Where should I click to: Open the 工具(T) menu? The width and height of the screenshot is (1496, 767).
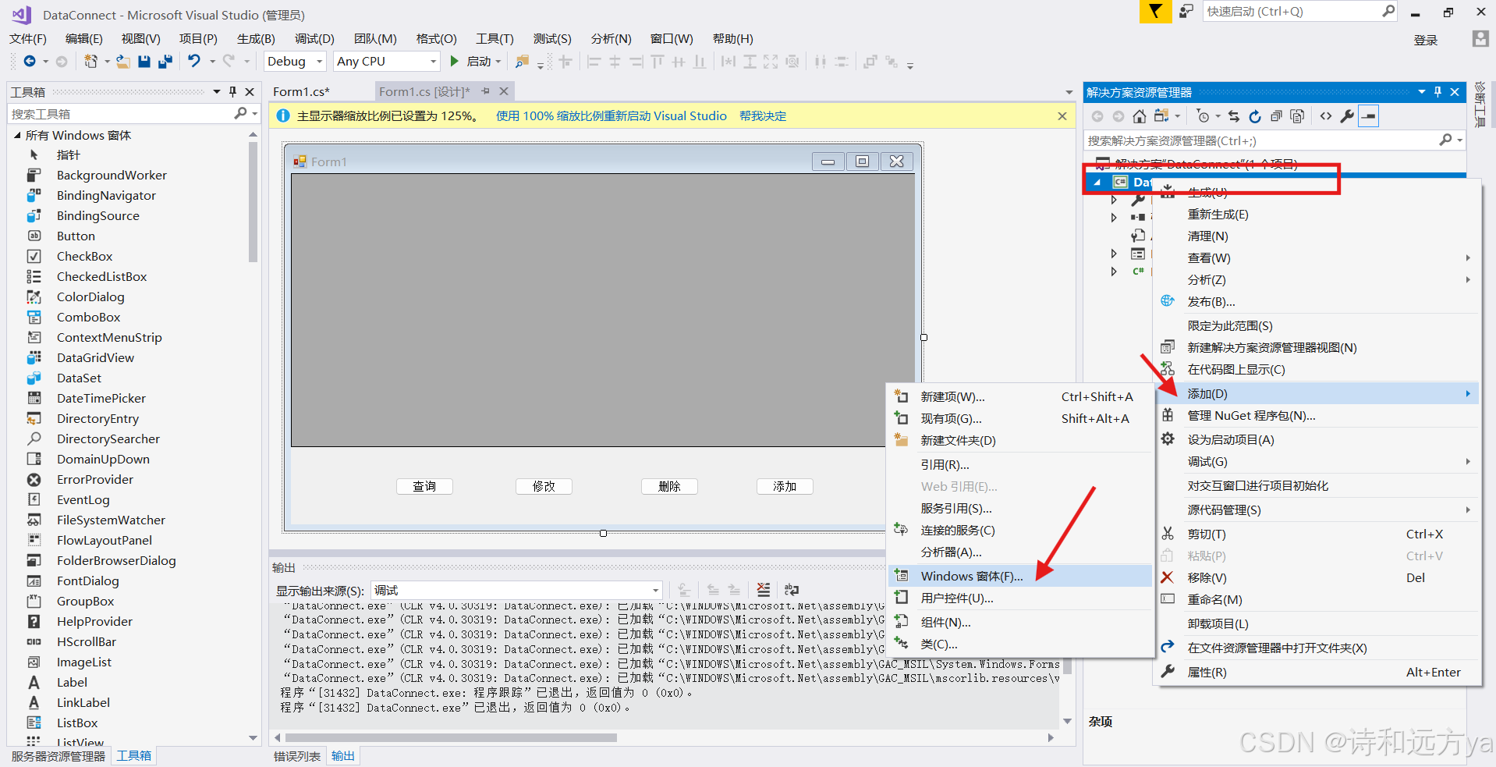coord(495,38)
